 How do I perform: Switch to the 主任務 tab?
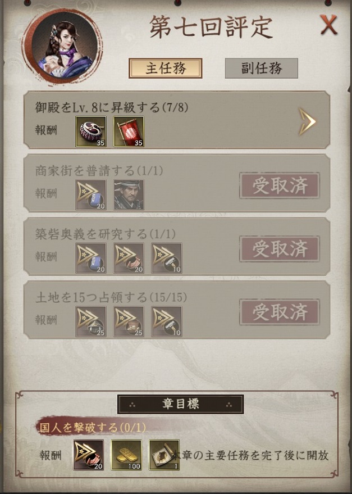[x=165, y=68]
